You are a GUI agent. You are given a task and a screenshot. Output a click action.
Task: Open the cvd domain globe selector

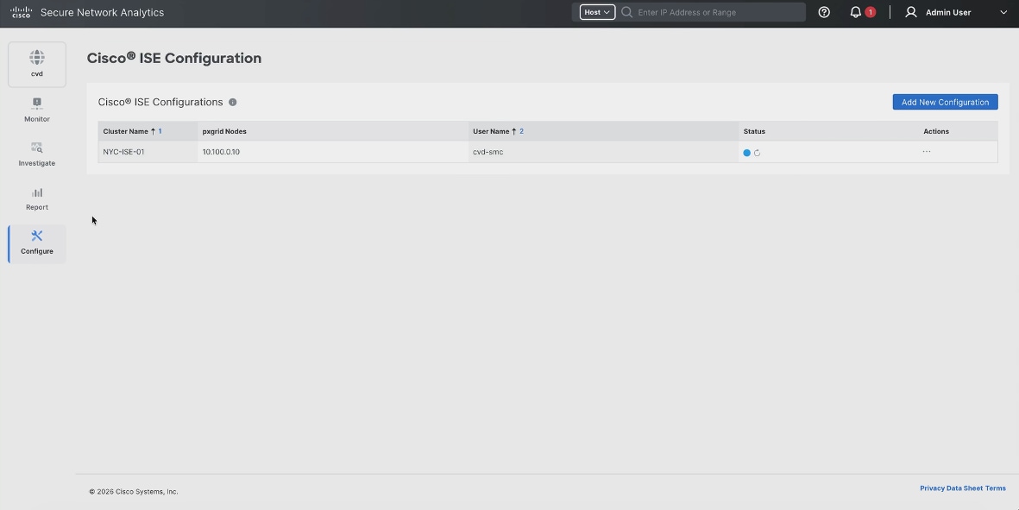point(37,64)
